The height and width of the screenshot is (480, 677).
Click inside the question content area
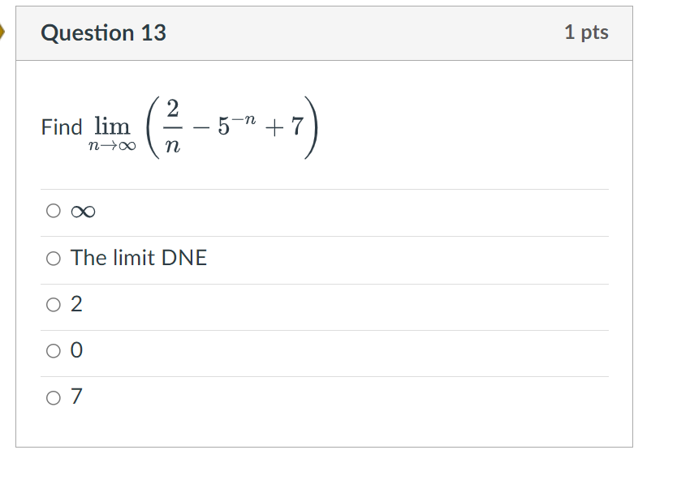[x=325, y=162]
